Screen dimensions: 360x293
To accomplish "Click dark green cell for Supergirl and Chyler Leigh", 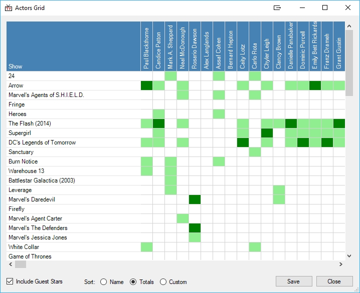I will pos(267,133).
